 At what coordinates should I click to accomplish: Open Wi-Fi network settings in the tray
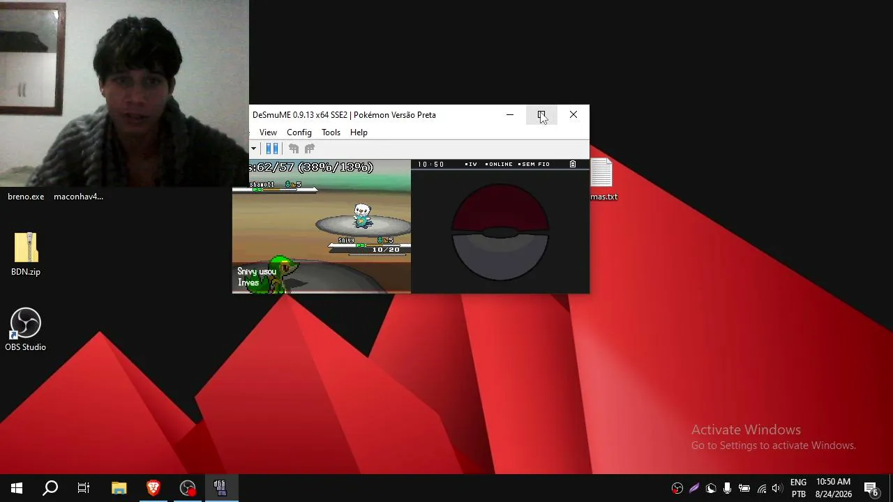(762, 488)
